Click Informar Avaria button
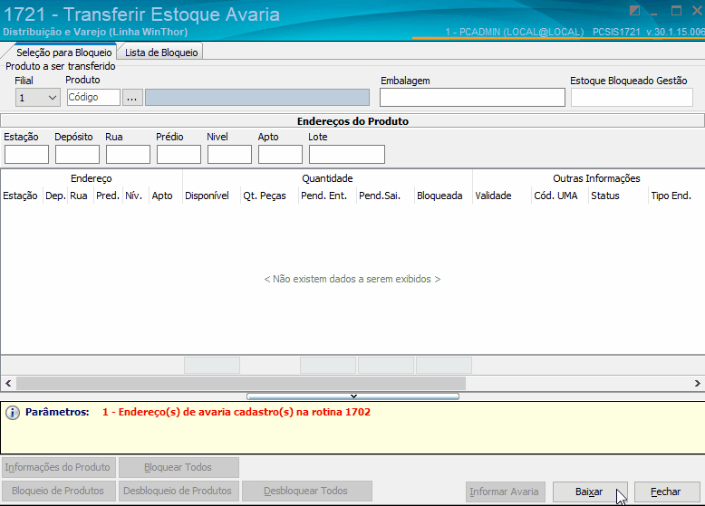The width and height of the screenshot is (705, 506). click(505, 492)
